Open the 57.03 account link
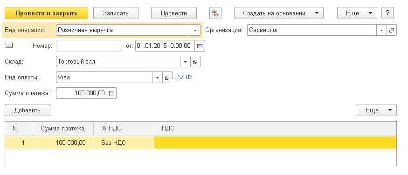 [185, 77]
